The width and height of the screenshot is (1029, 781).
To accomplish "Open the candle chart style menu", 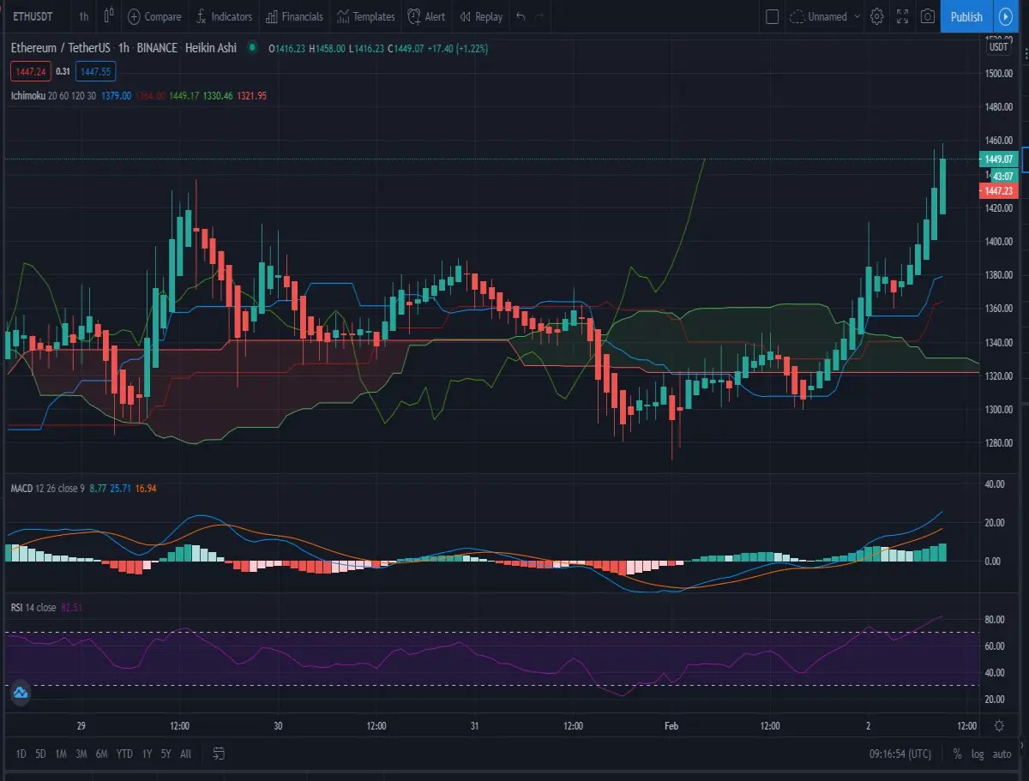I will [109, 16].
